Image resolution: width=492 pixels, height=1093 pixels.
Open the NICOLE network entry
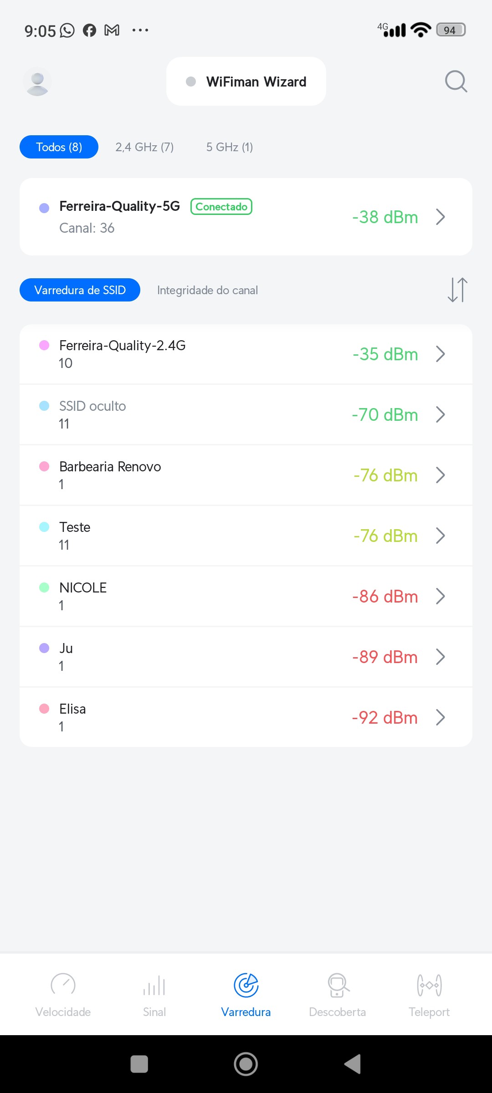pyautogui.click(x=246, y=596)
